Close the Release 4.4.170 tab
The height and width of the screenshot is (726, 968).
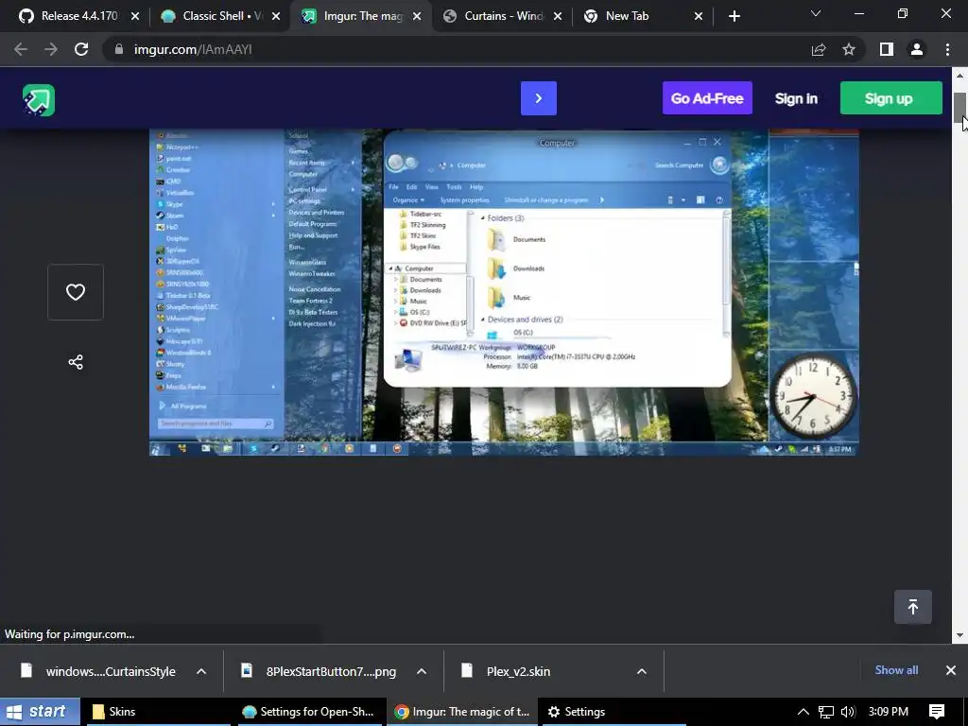(x=134, y=16)
